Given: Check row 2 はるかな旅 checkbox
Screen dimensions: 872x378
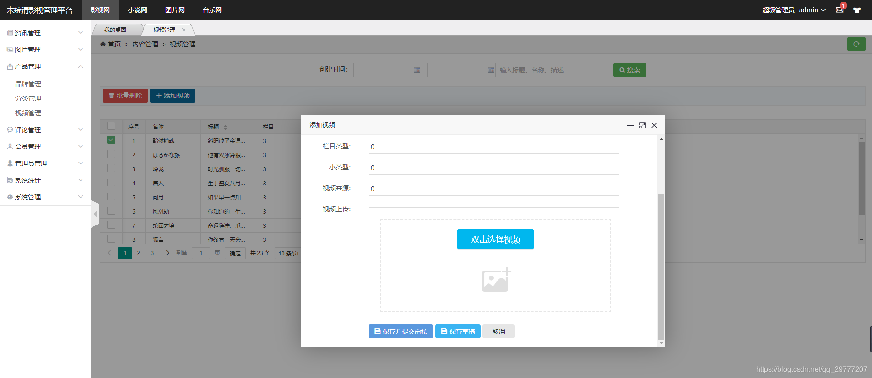Looking at the screenshot, I should click(111, 154).
